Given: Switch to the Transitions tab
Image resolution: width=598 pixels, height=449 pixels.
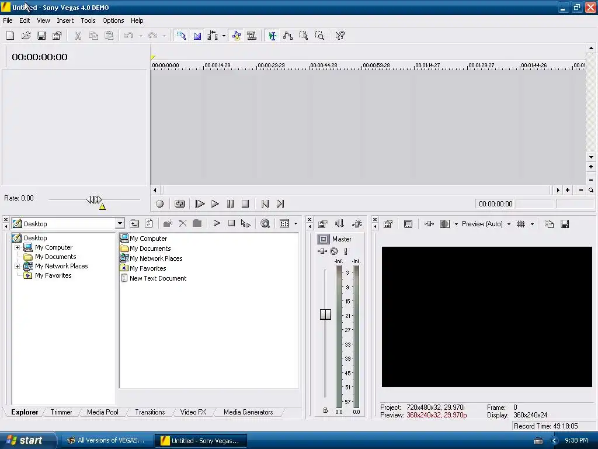Looking at the screenshot, I should click(x=150, y=412).
